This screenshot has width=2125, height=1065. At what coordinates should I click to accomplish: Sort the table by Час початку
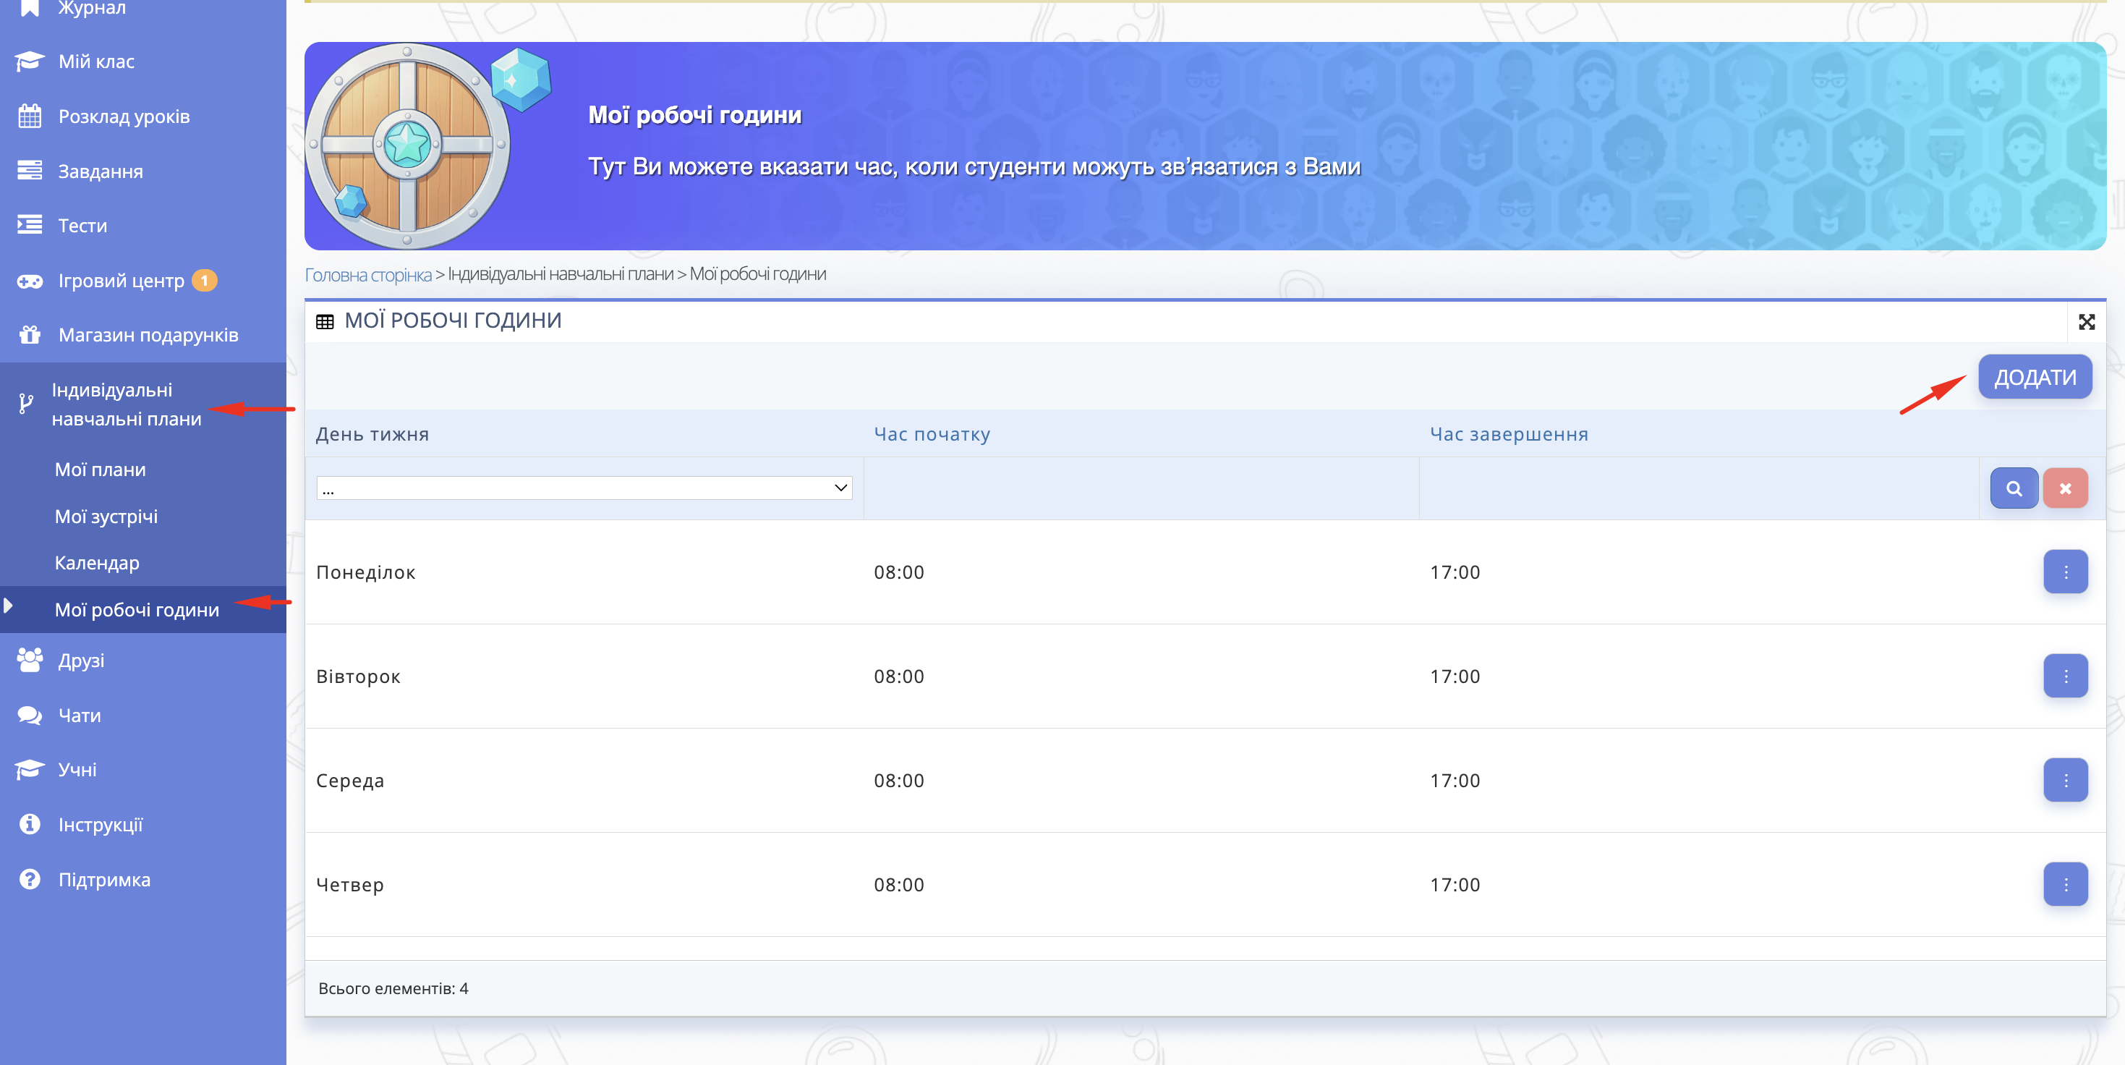point(932,434)
